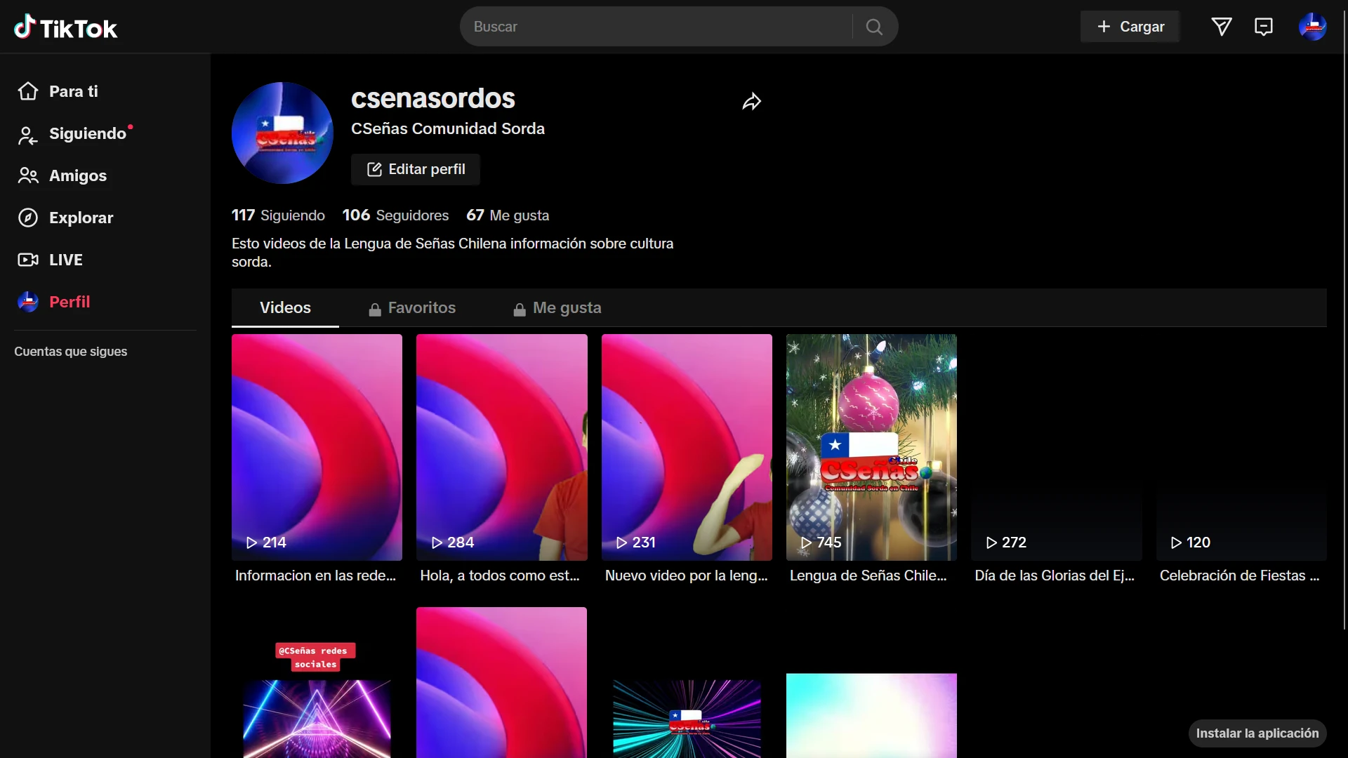Viewport: 1348px width, 758px height.
Task: Click the pencil icon in Editar perfil
Action: pyautogui.click(x=375, y=169)
